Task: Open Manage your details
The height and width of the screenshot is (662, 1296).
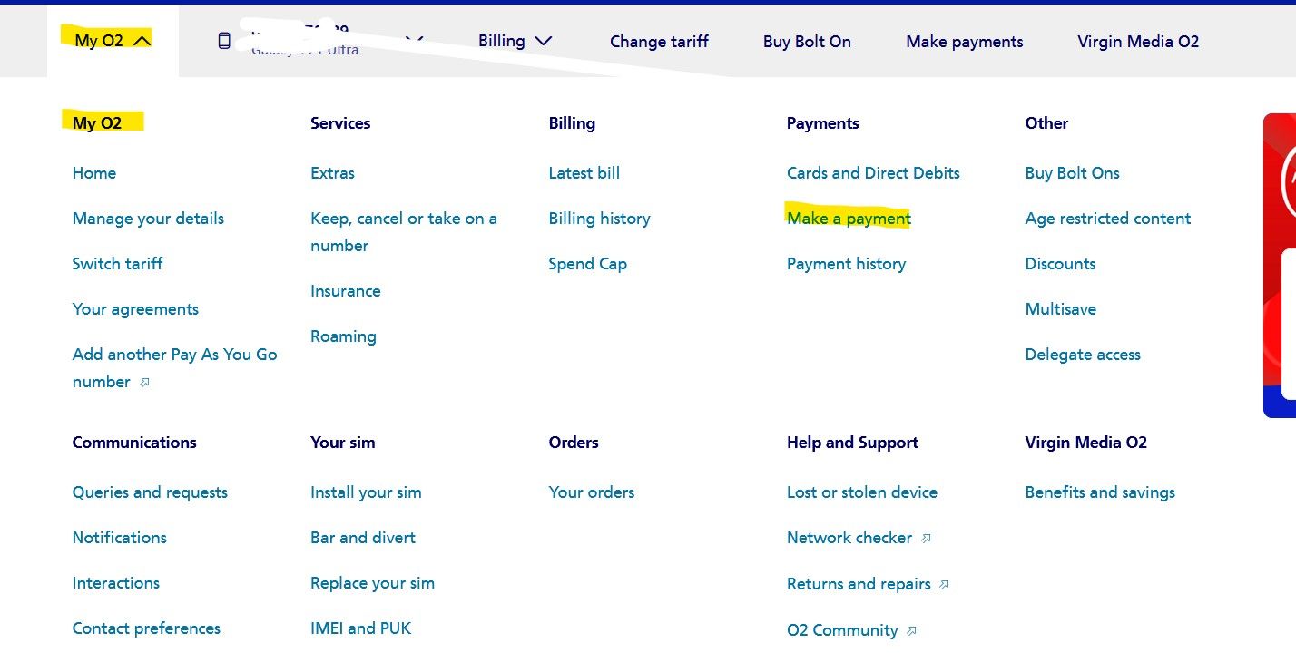Action: [148, 219]
